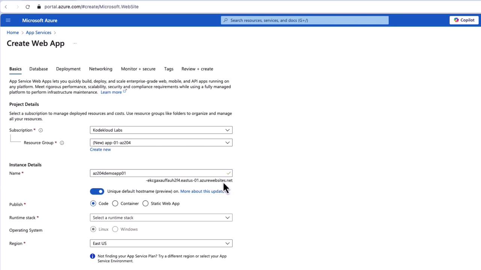Screen dimensions: 481x270
Task: Navigate to App Services breadcrumb
Action: tap(39, 33)
